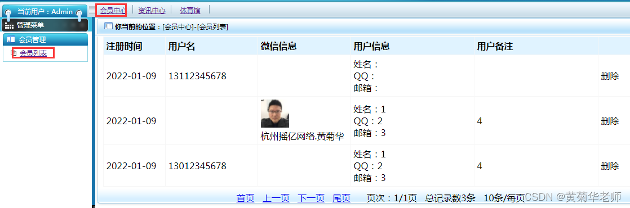Screen dimensions: 630x208
Task: Click 当前用户：Admin label
Action: [x=45, y=12]
